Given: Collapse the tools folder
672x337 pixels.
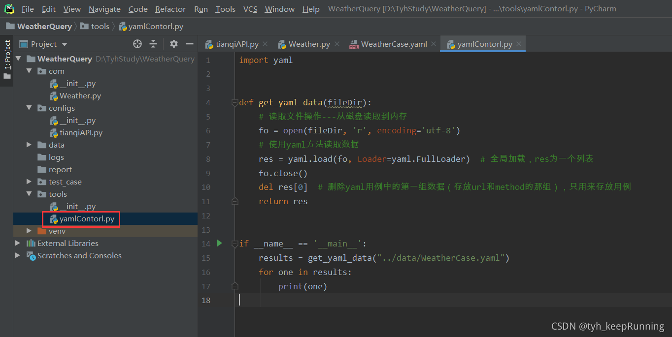Looking at the screenshot, I should (29, 194).
